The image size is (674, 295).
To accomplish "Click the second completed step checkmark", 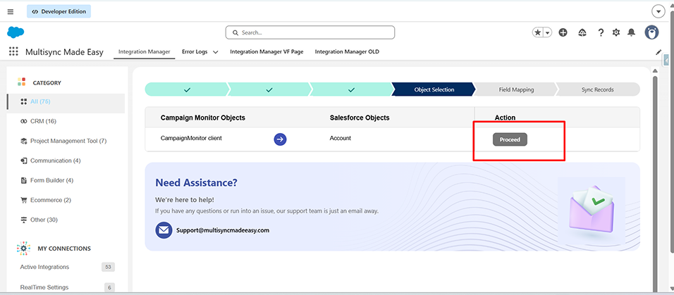I will pos(269,89).
